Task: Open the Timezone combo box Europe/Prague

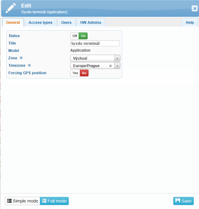Action: [95, 66]
